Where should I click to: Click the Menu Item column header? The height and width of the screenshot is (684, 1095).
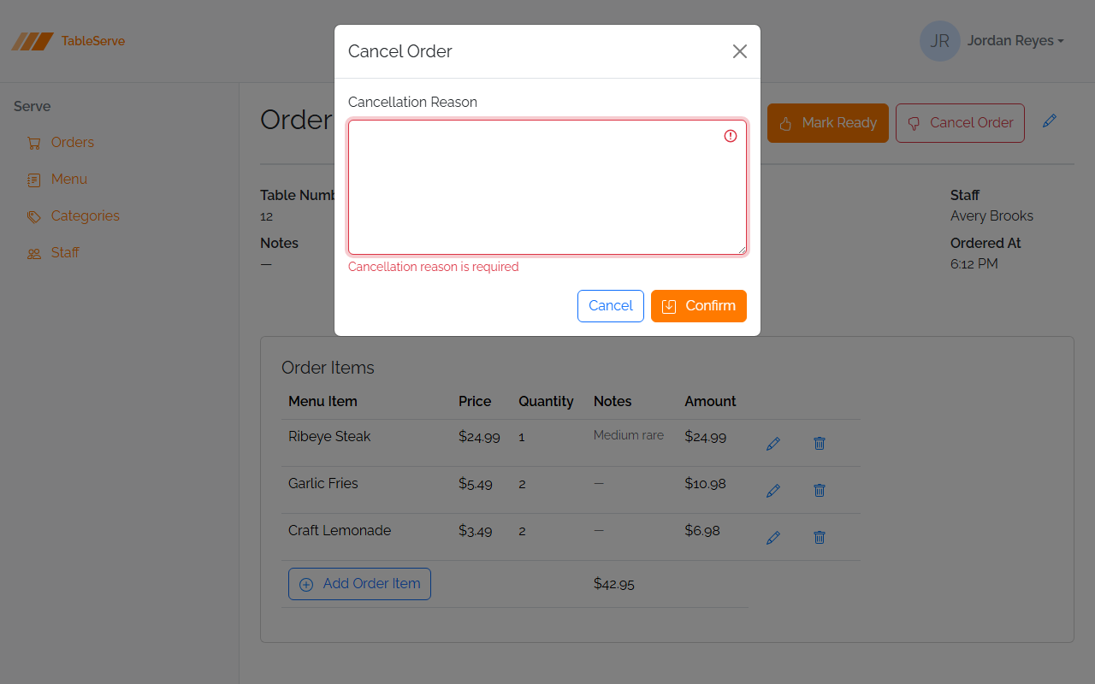coord(323,402)
